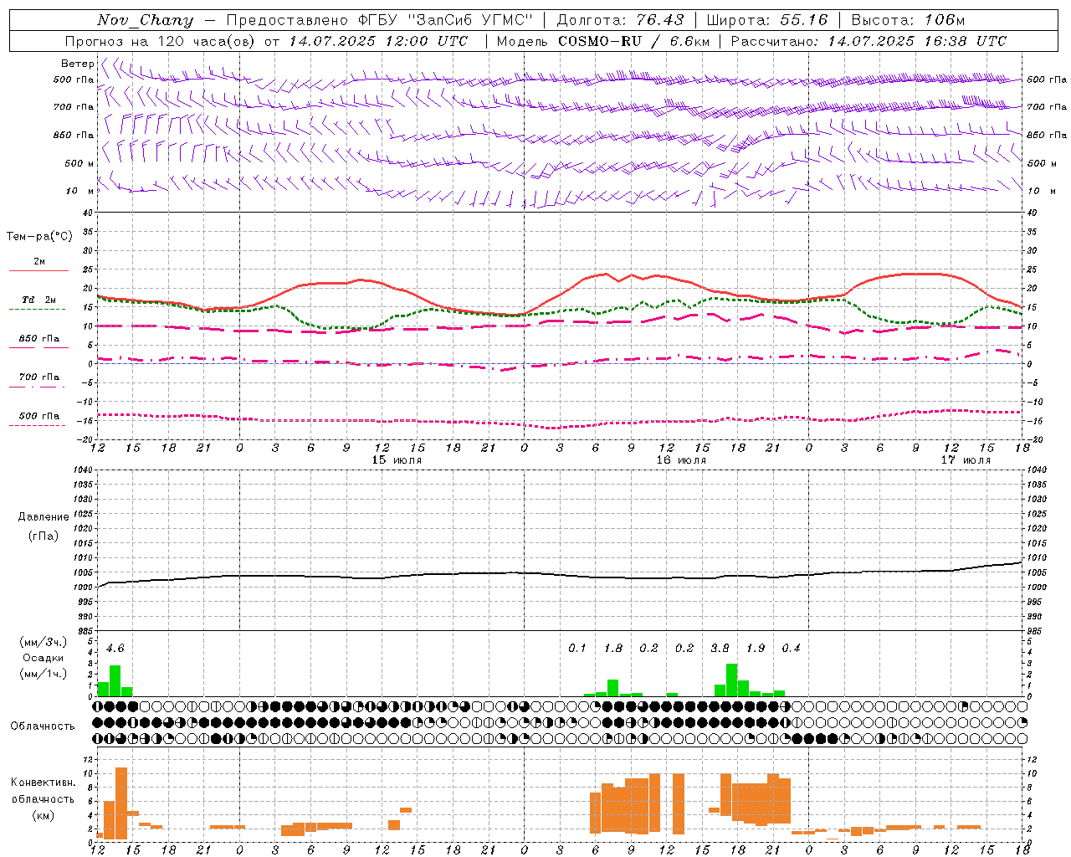Click the '(мм/3ч.)' precipitation unit label
1071x857 pixels.
click(42, 642)
